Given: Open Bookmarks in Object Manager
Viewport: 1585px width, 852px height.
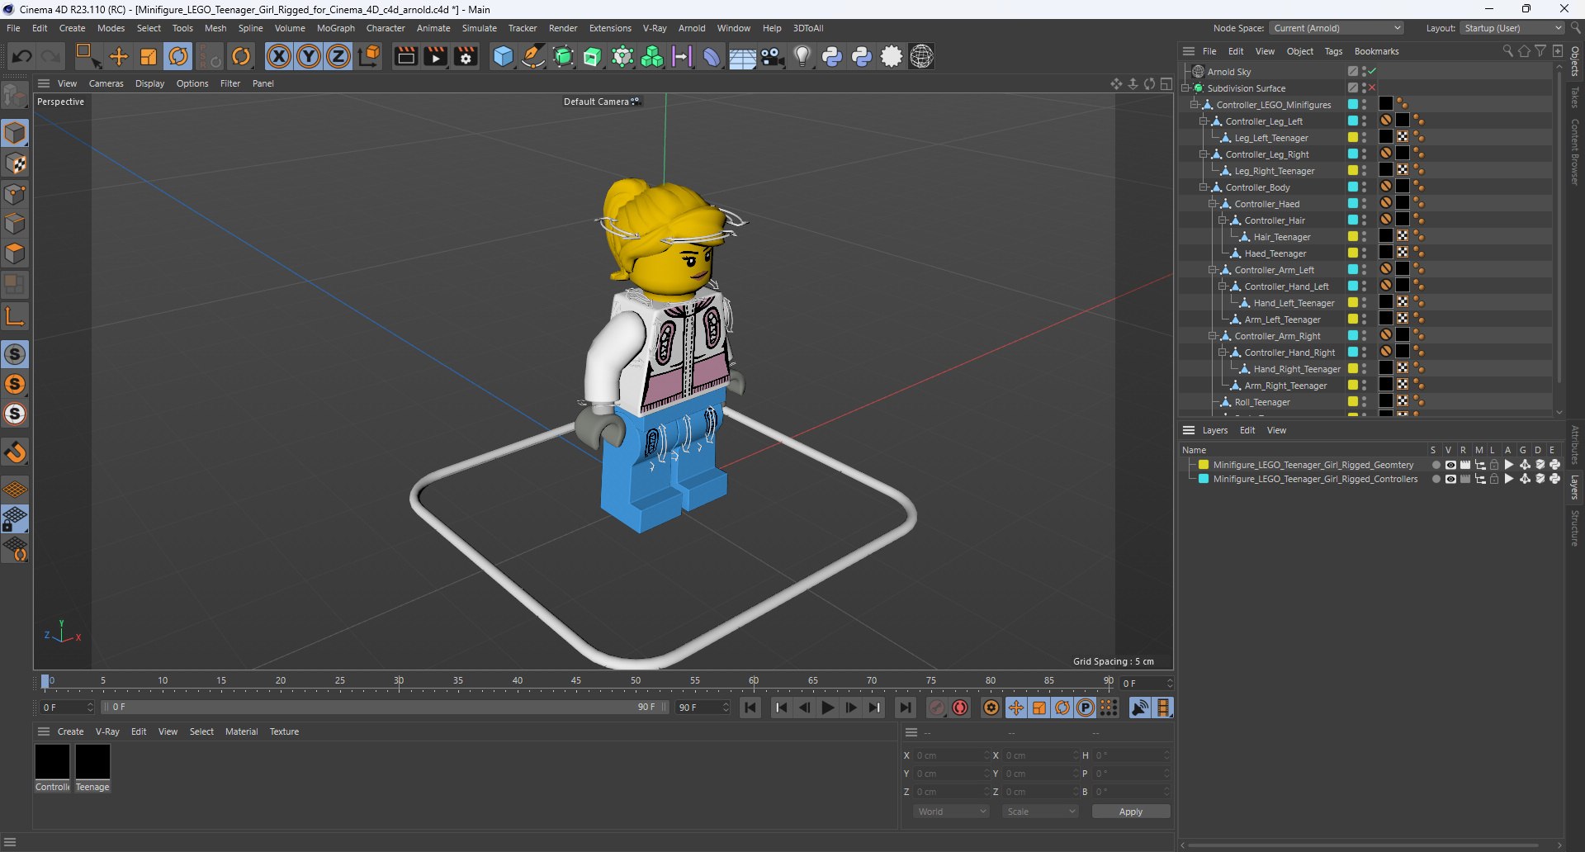Looking at the screenshot, I should (1376, 51).
